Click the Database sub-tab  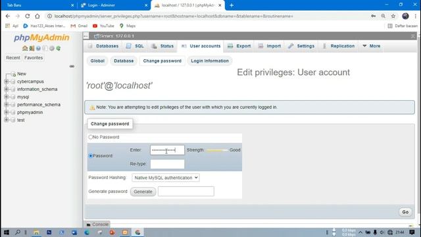tap(124, 61)
